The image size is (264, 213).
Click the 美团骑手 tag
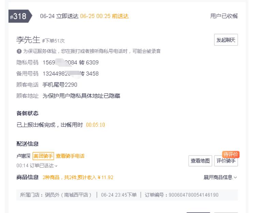[x=43, y=156]
